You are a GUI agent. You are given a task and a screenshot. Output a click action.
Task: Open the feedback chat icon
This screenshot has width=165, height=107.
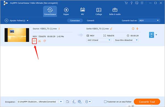[x=137, y=3]
